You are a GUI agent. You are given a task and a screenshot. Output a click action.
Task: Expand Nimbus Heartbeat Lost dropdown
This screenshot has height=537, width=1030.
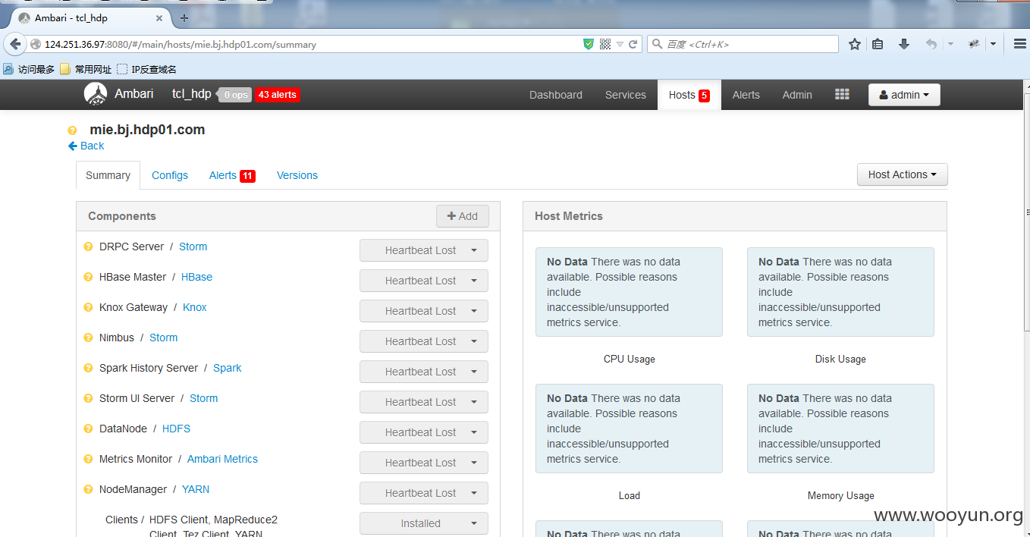point(424,341)
